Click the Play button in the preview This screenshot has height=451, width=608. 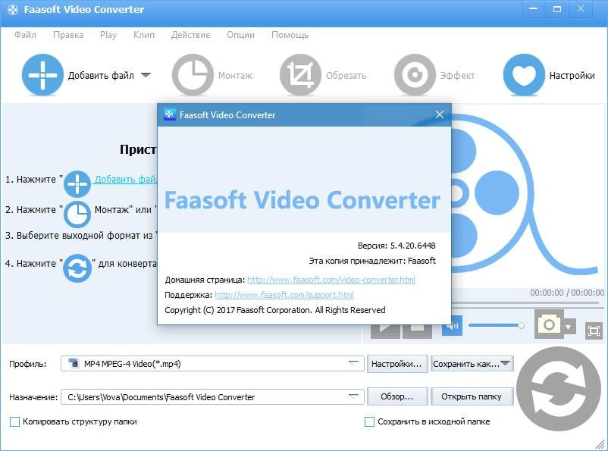[385, 330]
